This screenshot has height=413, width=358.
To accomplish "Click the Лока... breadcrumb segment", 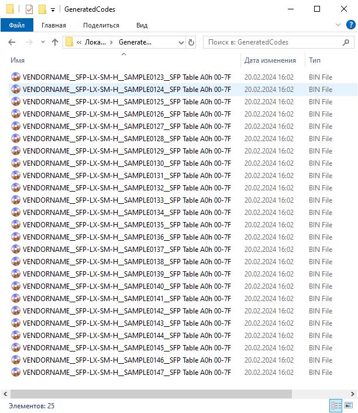I will coord(95,42).
